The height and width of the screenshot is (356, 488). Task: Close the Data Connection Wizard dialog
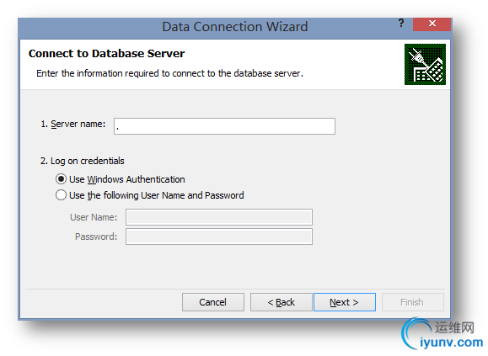pyautogui.click(x=432, y=24)
